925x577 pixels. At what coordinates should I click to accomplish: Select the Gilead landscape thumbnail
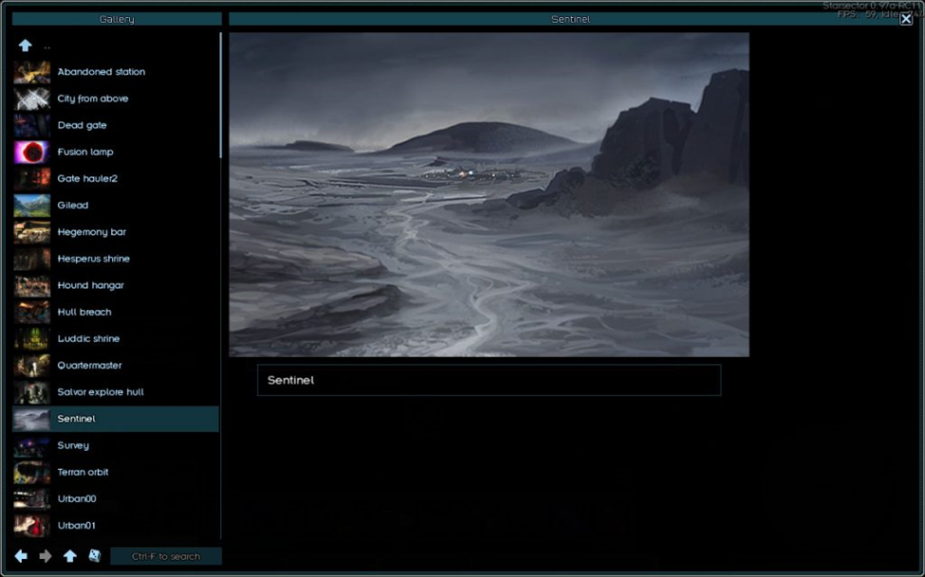click(32, 206)
